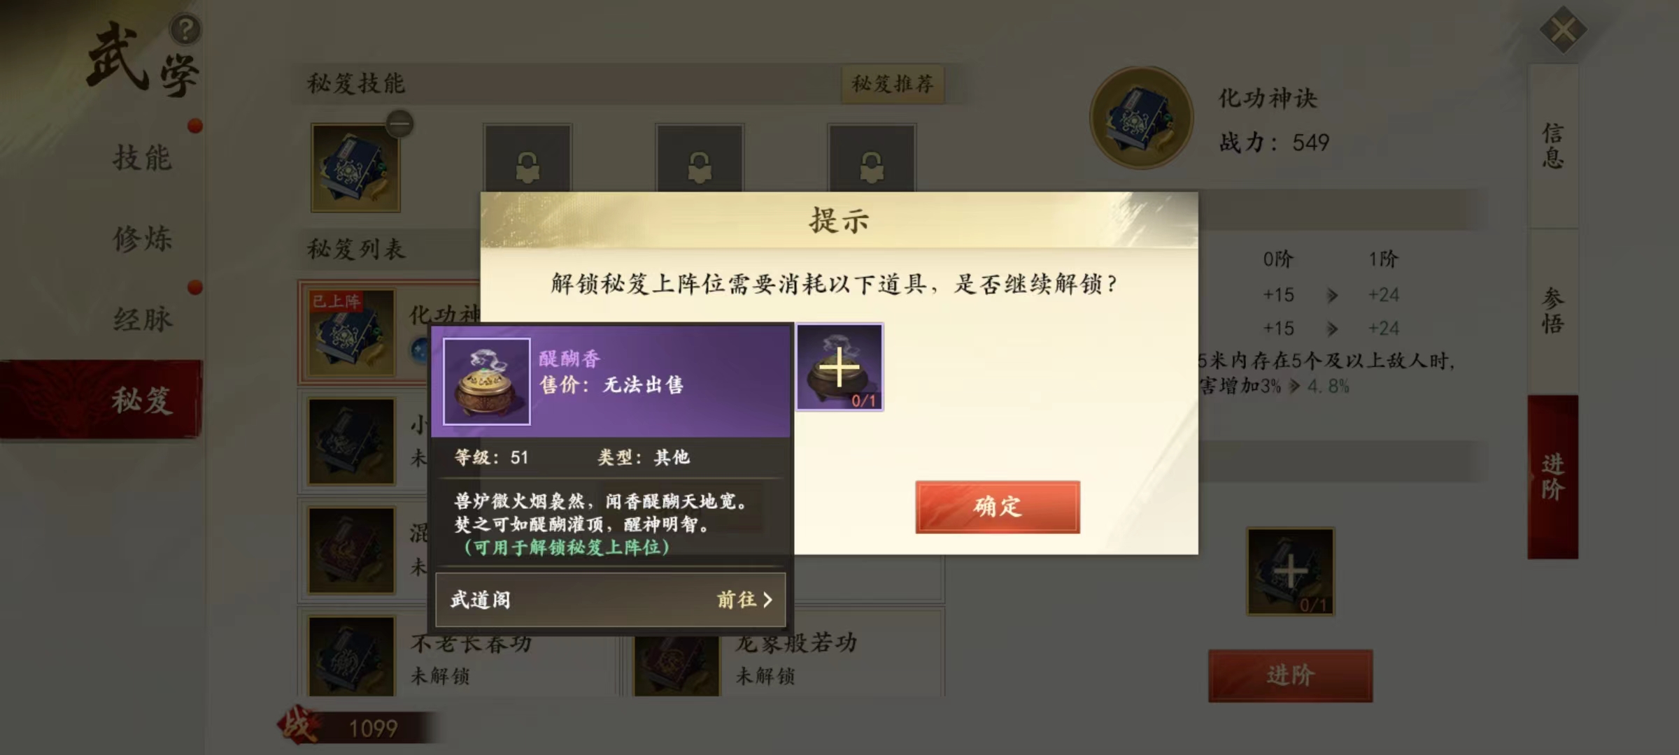Click the red 进阶 button at bottom
The height and width of the screenshot is (755, 1679).
coord(1291,675)
